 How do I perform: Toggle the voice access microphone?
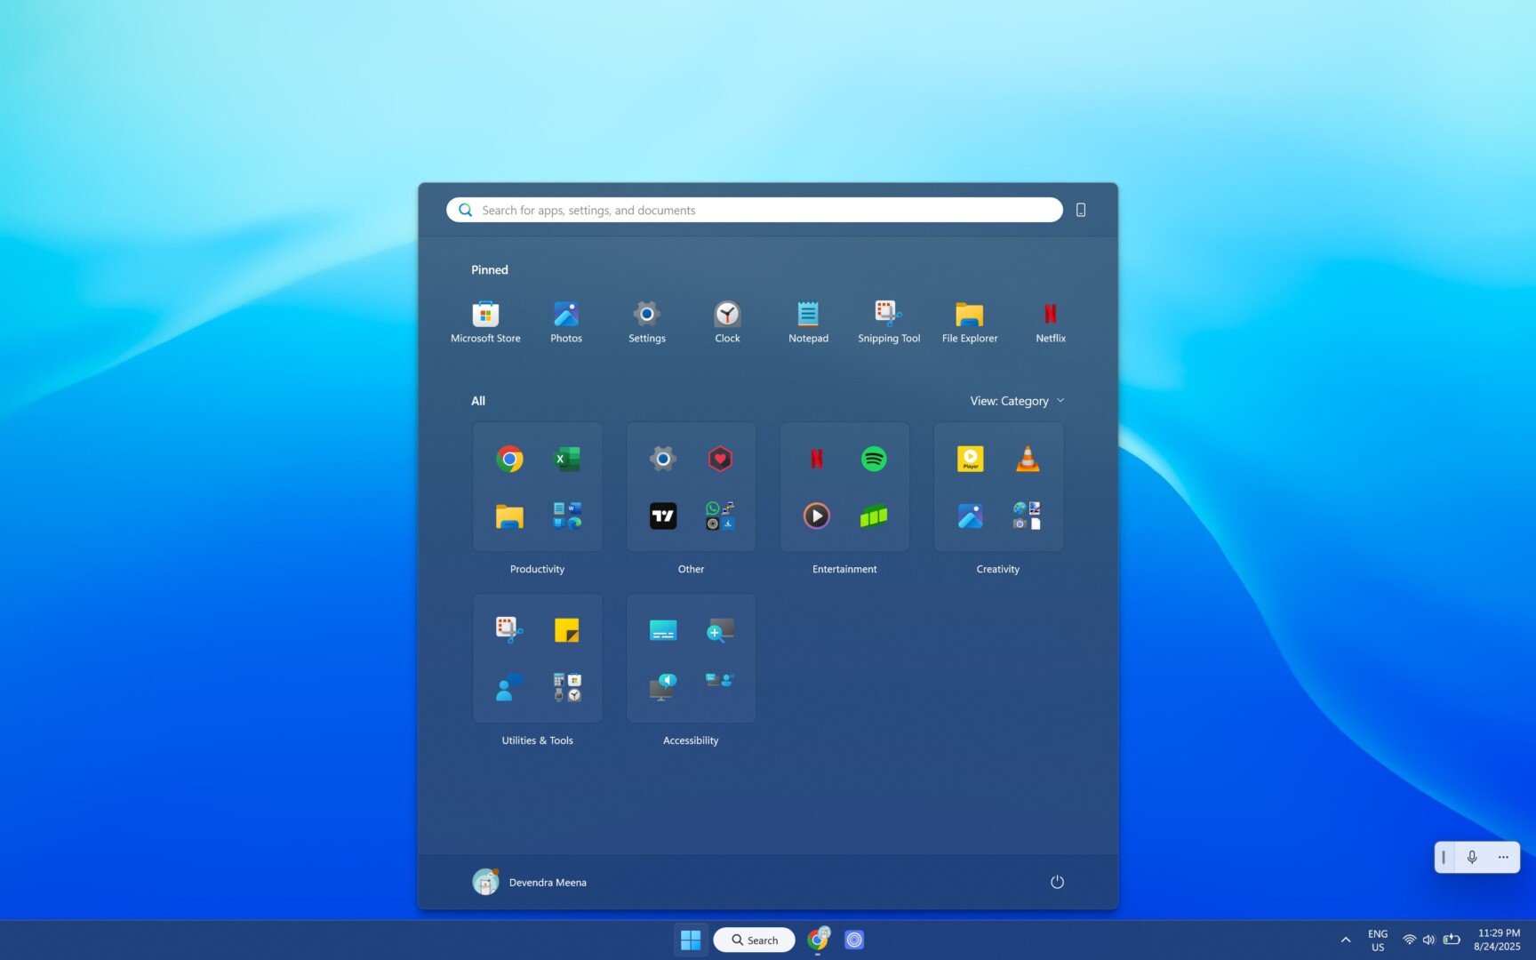point(1472,857)
